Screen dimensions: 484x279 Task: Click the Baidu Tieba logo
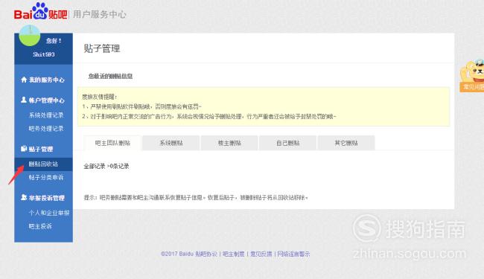coord(40,12)
